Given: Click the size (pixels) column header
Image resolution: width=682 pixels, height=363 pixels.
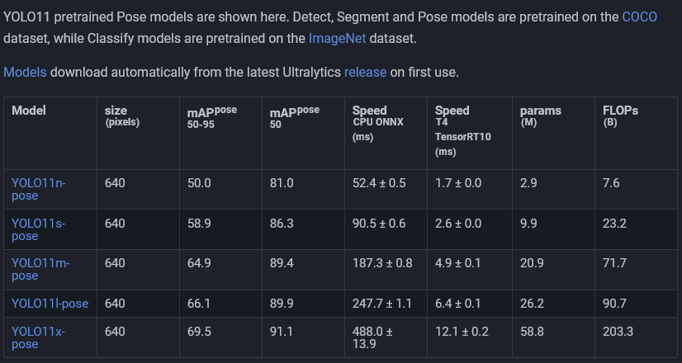Looking at the screenshot, I should click(122, 116).
